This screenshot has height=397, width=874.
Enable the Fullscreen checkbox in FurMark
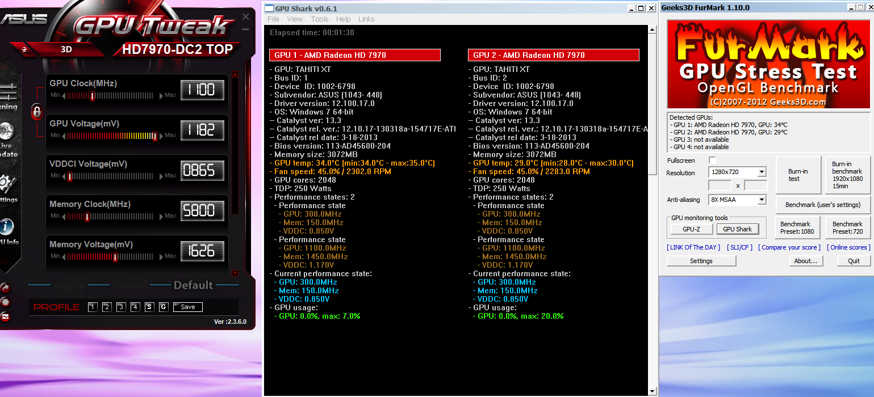pos(712,161)
